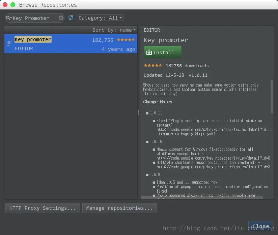278x235 pixels.
Task: Open HTTP Proxy Settings
Action: pyautogui.click(x=43, y=208)
